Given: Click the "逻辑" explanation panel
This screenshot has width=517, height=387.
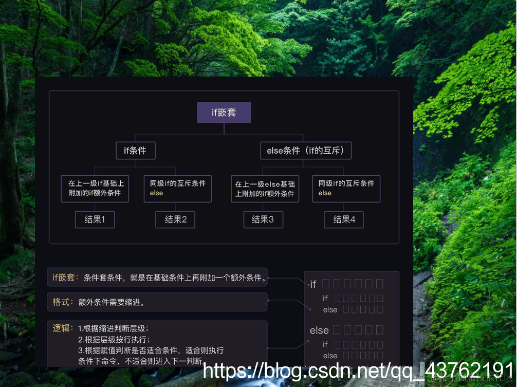Looking at the screenshot, I should [x=157, y=343].
